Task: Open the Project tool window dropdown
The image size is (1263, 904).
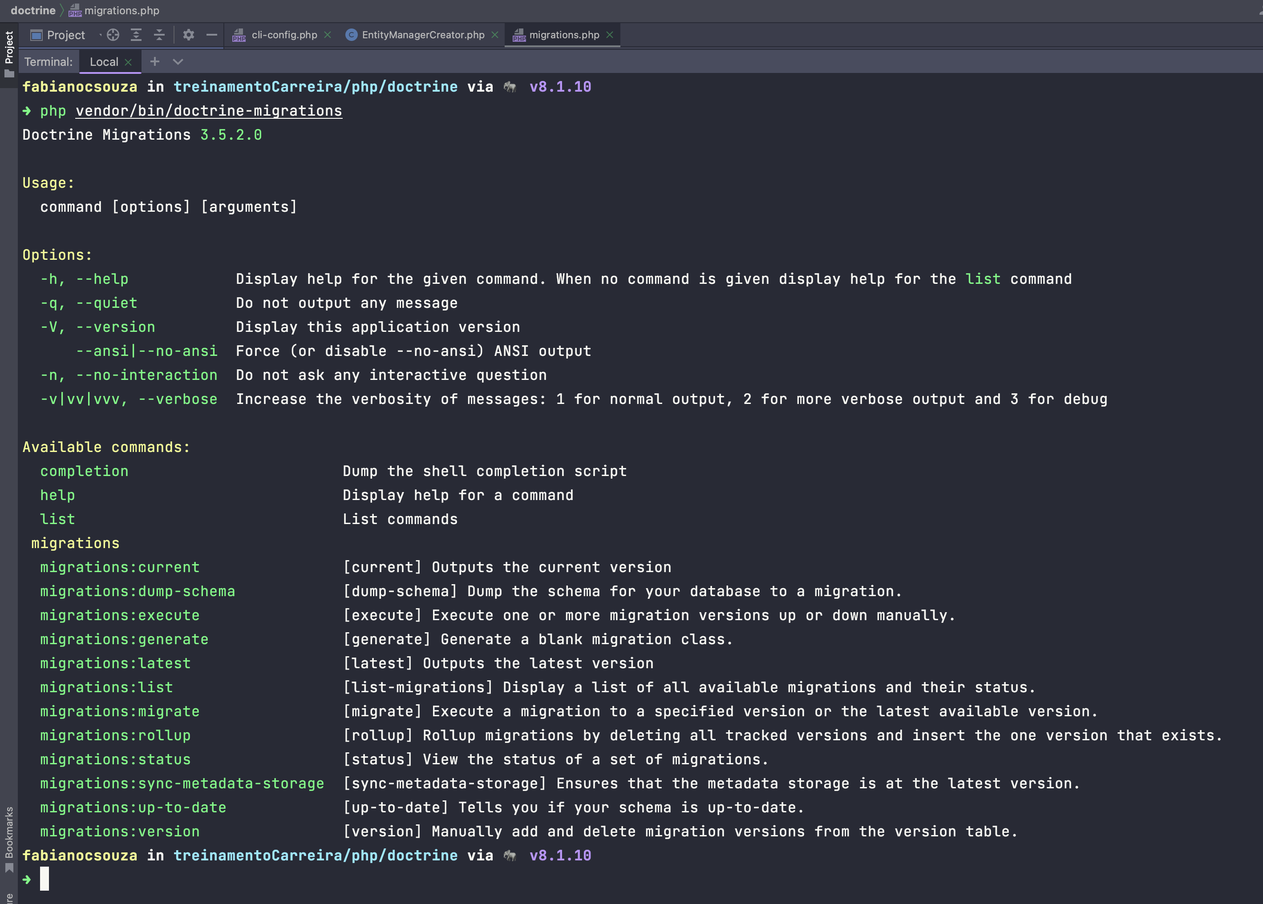Action: (x=65, y=35)
